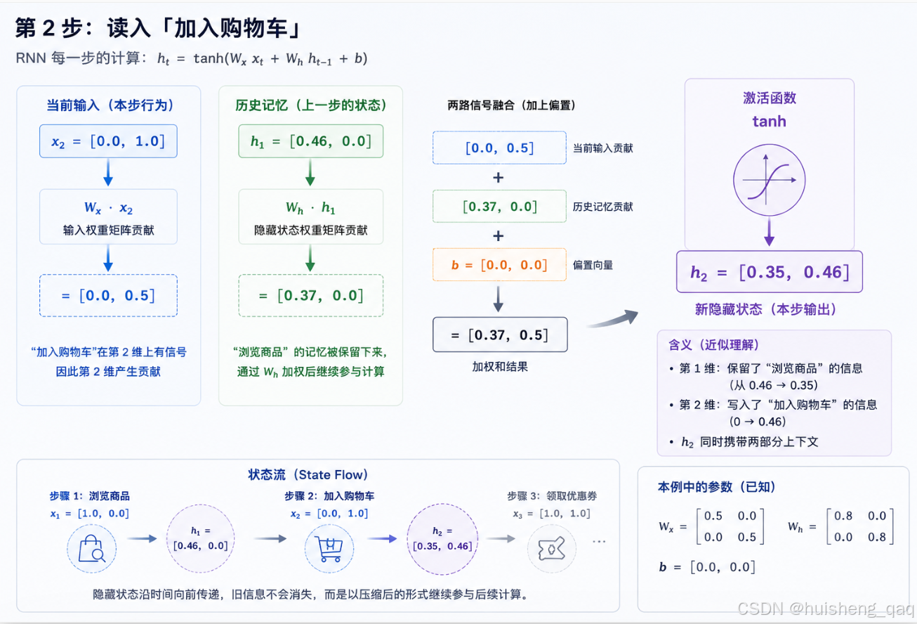Click the label 偏置向量
Image resolution: width=917 pixels, height=624 pixels.
coord(593,265)
